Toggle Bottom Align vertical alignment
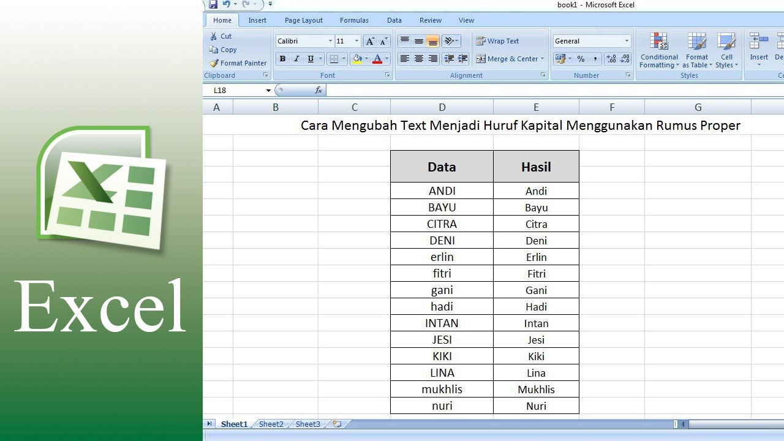This screenshot has height=441, width=784. (433, 41)
